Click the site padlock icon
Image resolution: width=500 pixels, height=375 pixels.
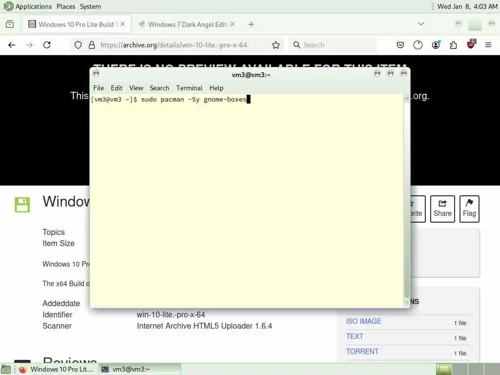pos(92,45)
